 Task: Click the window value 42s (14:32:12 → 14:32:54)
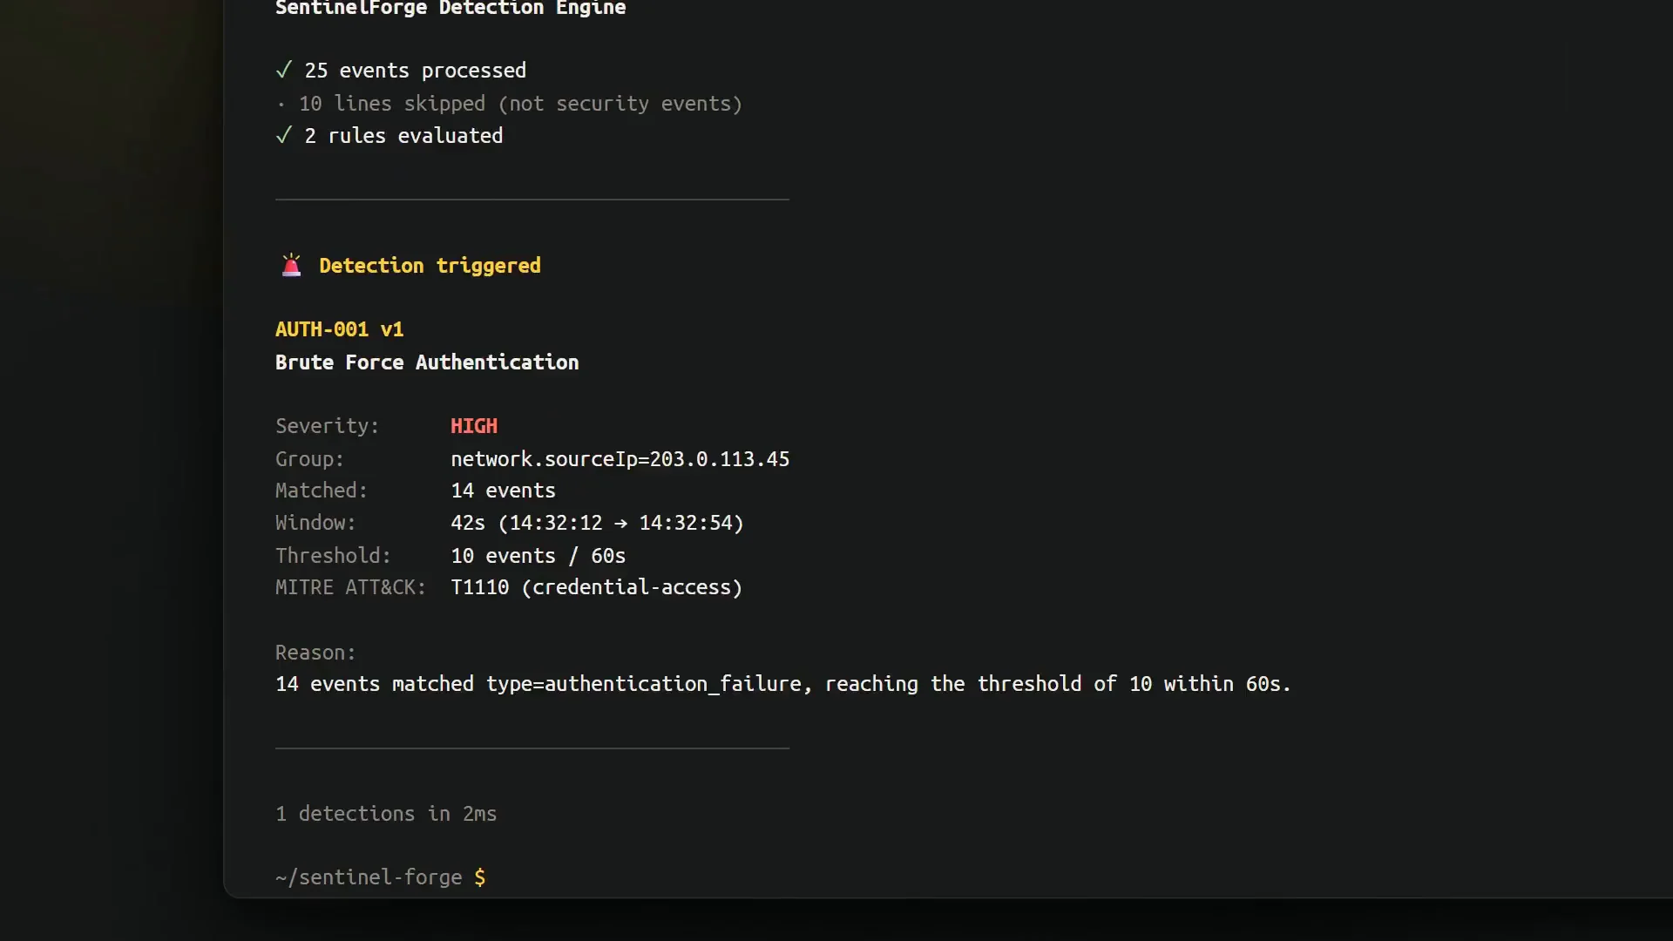[597, 523]
